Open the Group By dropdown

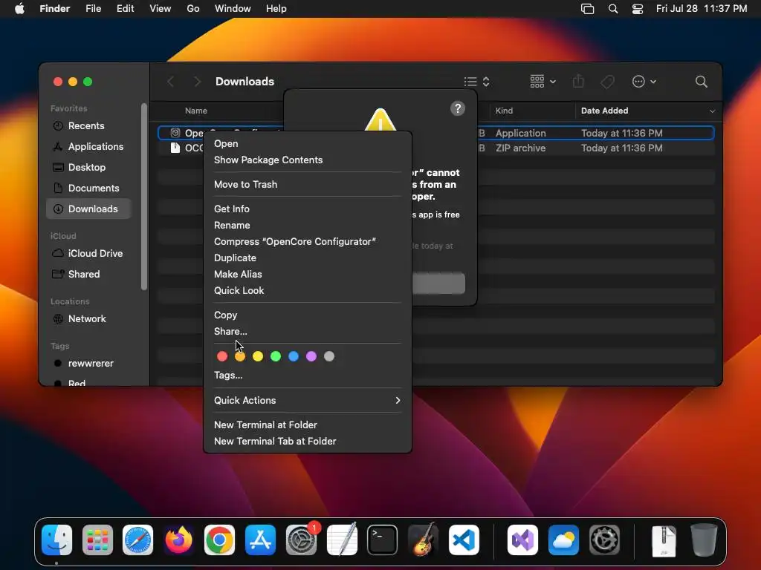[543, 82]
